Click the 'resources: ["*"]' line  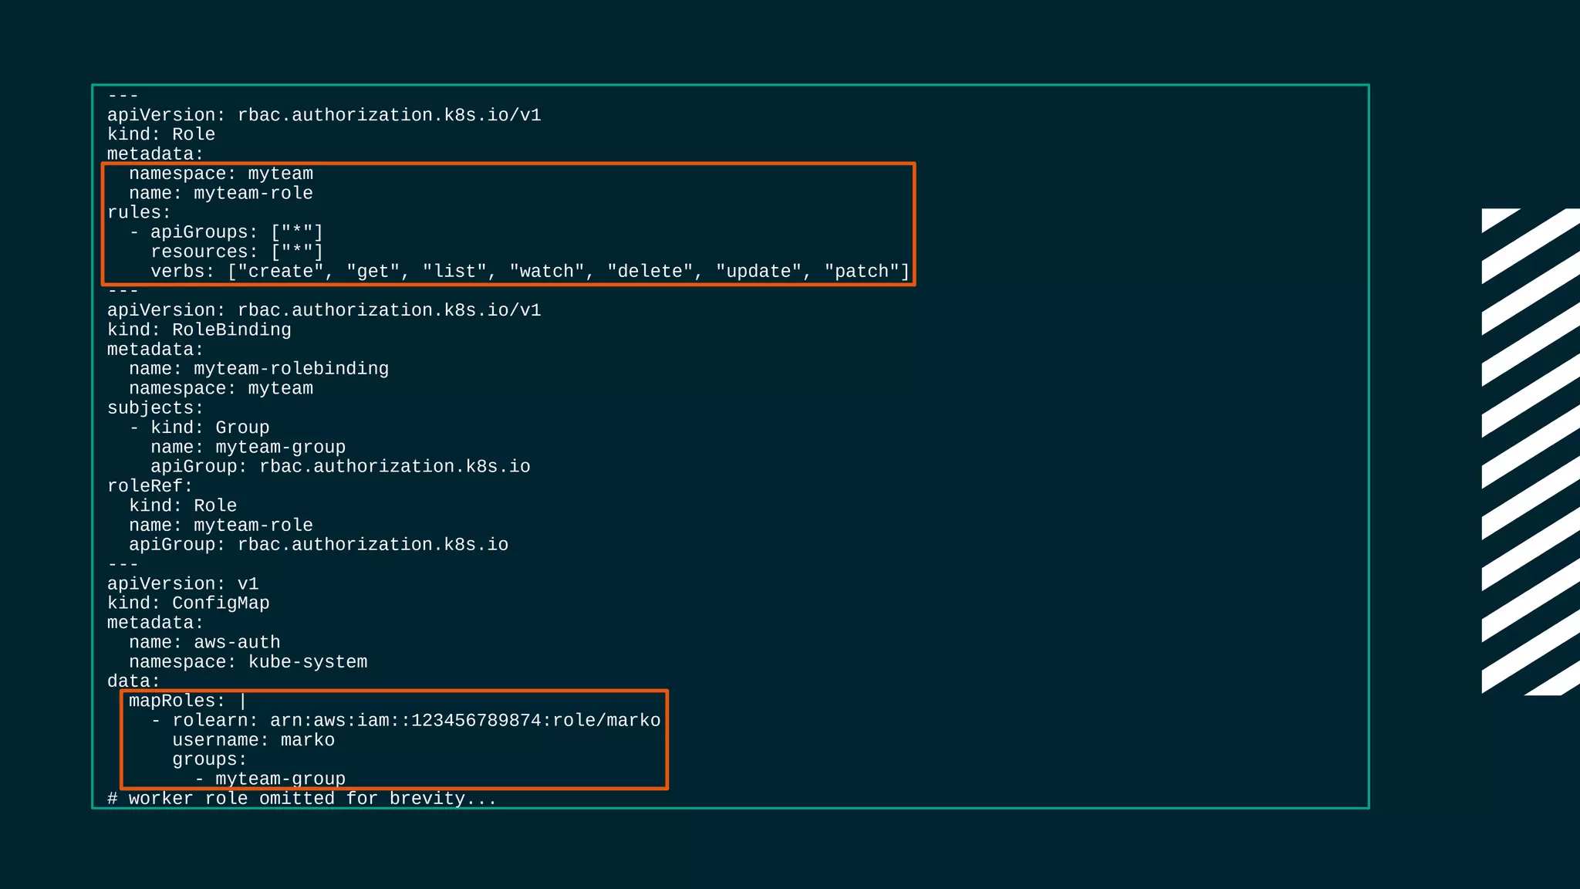[x=237, y=252]
